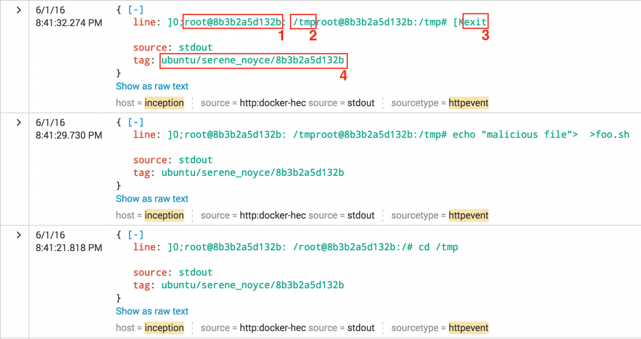The height and width of the screenshot is (339, 641).
Task: Click footer stdout source field of 8:41:32.274 event
Action: [361, 103]
